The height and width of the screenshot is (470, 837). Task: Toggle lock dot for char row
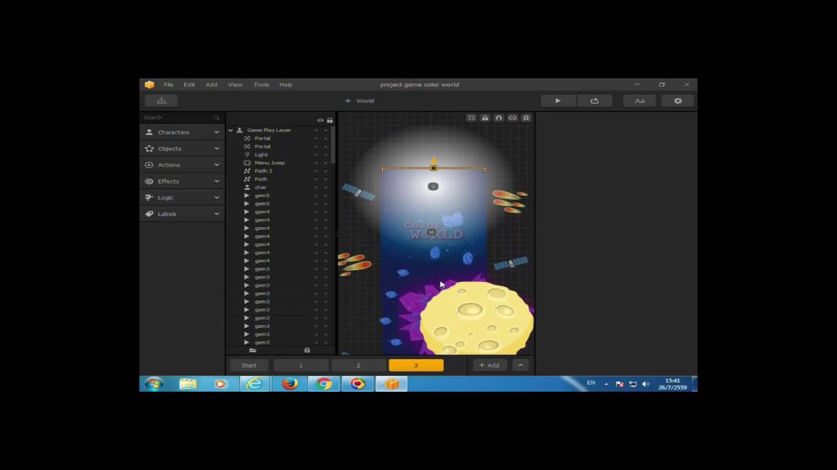click(x=326, y=187)
